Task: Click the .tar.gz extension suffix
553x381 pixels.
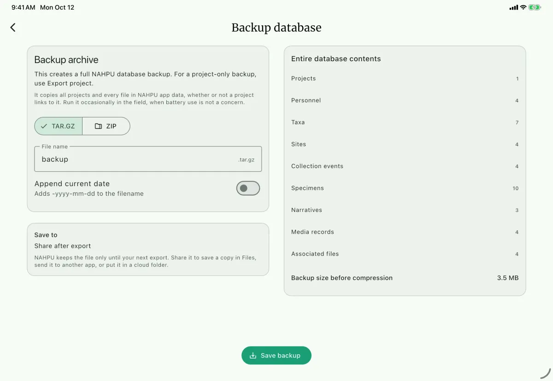Action: (247, 159)
